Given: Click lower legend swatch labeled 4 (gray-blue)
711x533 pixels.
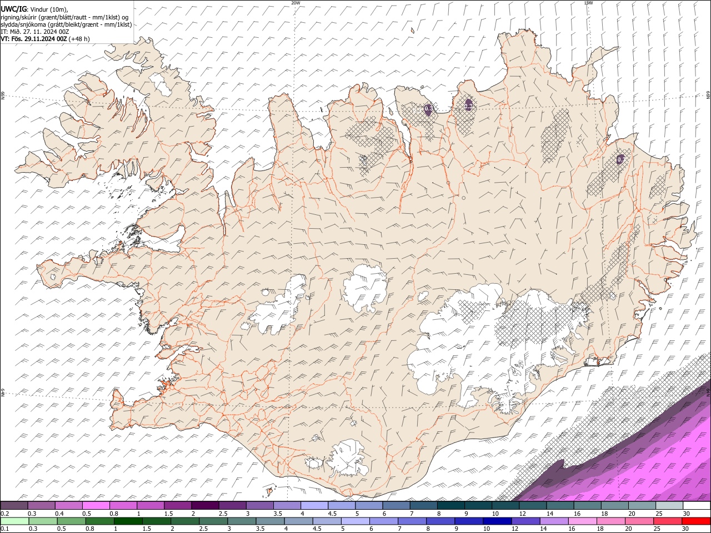Looking at the screenshot, I should tap(298, 521).
